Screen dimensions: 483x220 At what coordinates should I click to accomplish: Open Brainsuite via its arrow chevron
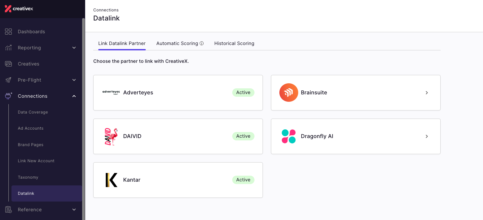(x=427, y=93)
